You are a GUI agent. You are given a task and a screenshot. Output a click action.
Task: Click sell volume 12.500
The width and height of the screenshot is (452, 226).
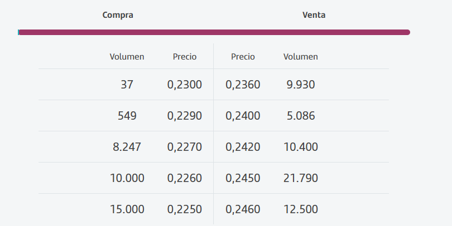pyautogui.click(x=301, y=210)
